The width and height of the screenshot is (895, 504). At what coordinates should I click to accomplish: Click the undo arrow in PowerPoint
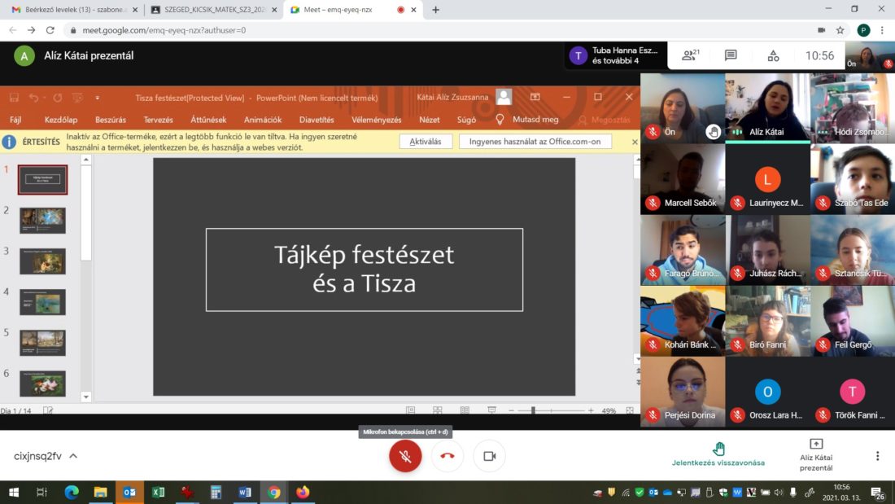pyautogui.click(x=33, y=98)
